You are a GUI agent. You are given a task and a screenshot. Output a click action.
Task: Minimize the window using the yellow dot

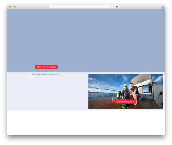(x=12, y=7)
